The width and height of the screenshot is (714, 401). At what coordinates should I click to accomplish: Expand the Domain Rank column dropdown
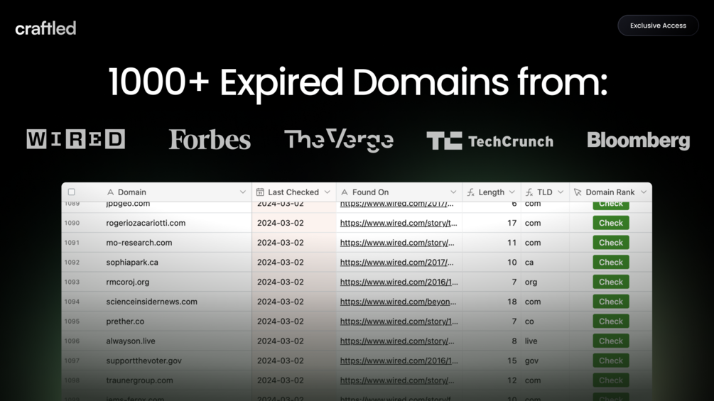644,192
